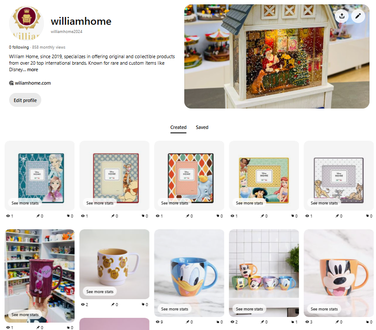Expand the bio with the 'more' link
376x330 pixels.
[x=32, y=69]
